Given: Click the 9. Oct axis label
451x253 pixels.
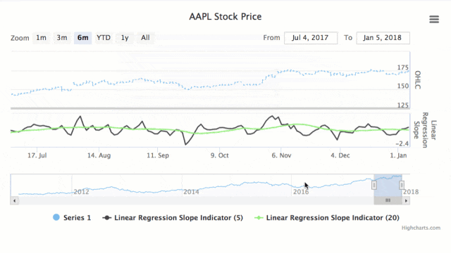Looking at the screenshot, I should 219,155.
